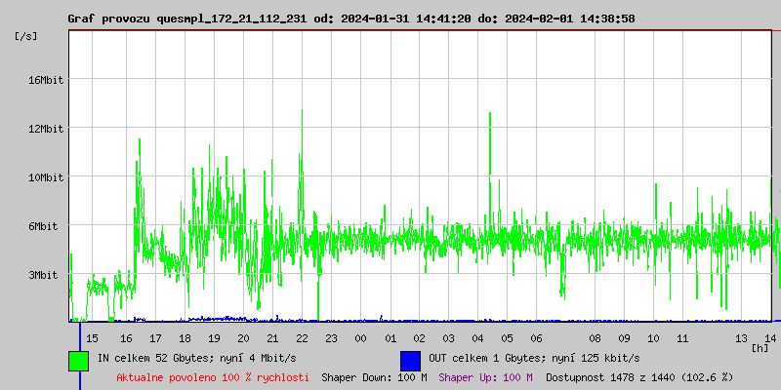Click the 'Shaper Down: 100 M' text
The width and height of the screenshot is (781, 390).
[374, 376]
